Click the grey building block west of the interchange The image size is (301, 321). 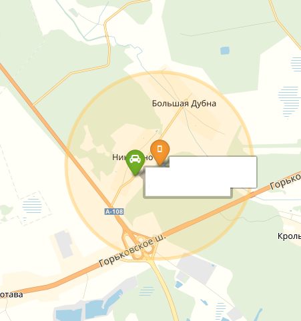click(64, 244)
